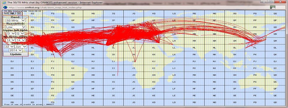
Task: Open the day 22 date dropdown
Action: tap(9, 47)
